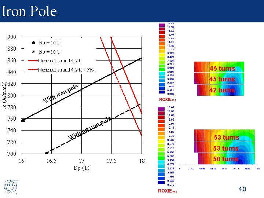The image size is (264, 198).
Task: Click the 720 tick on the y-axis
Action: 12,142
